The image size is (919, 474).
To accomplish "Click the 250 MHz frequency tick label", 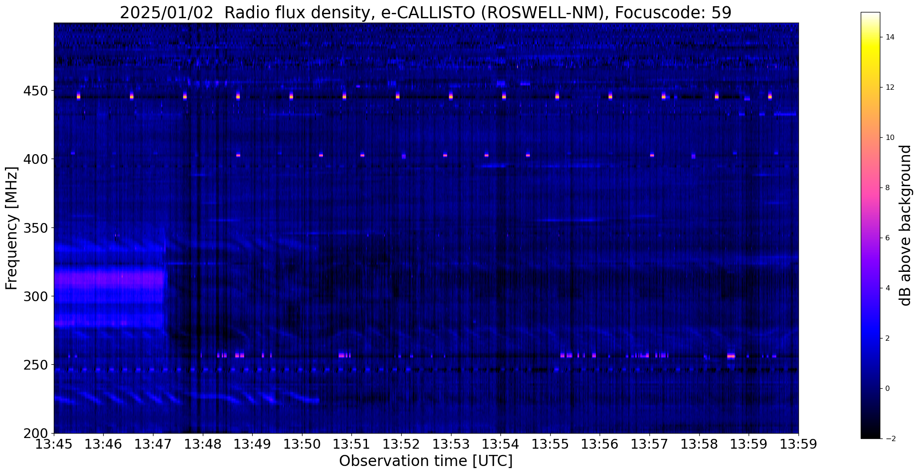I will pos(35,365).
